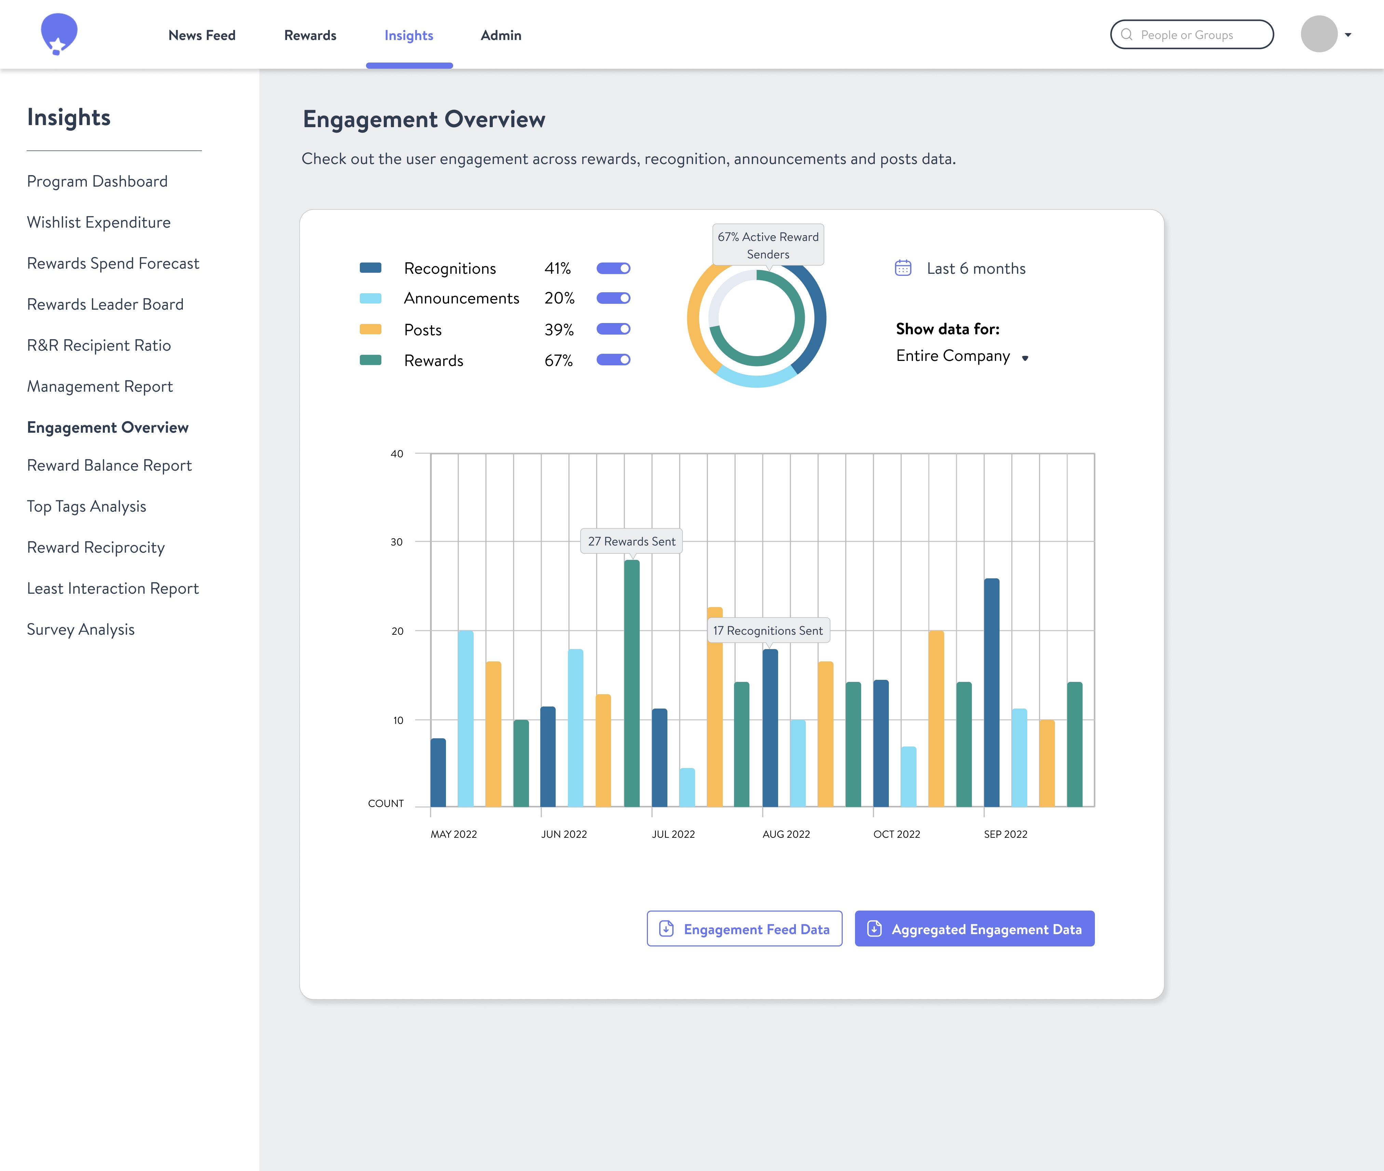Image resolution: width=1384 pixels, height=1171 pixels.
Task: Toggle off the Recognitions series
Action: [613, 268]
